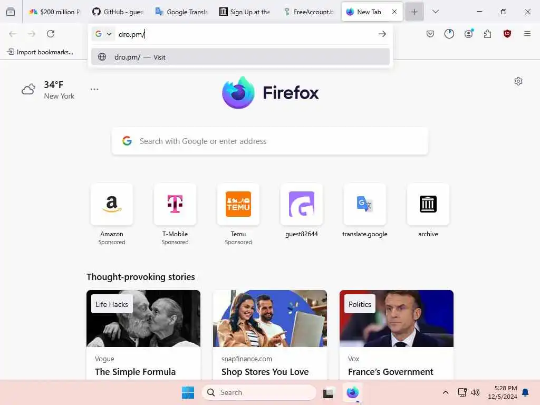Click the Life Hacks category label

112,304
